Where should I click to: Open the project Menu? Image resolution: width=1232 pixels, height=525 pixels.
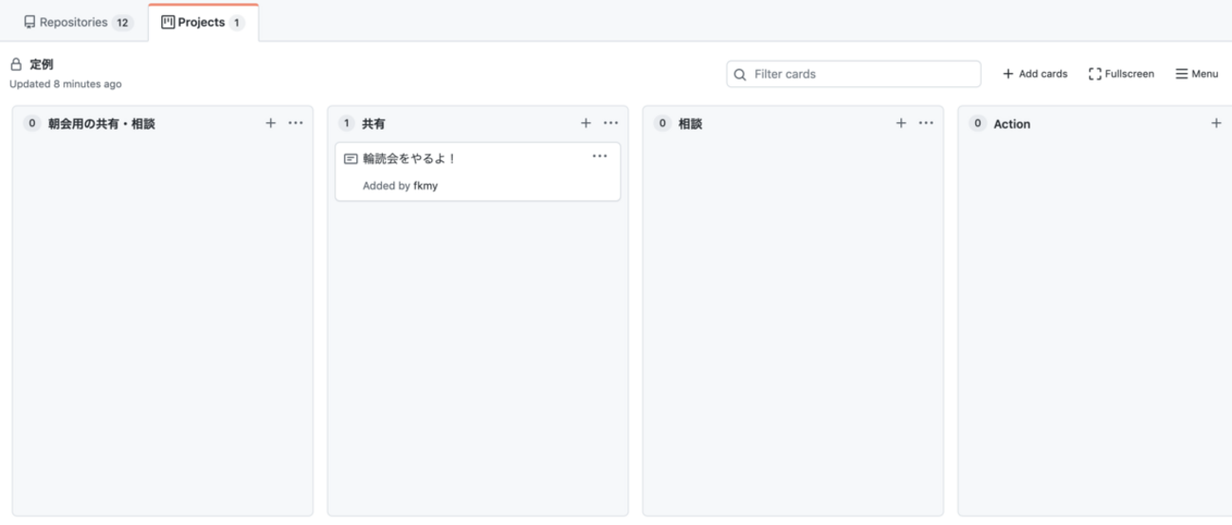(x=1197, y=74)
